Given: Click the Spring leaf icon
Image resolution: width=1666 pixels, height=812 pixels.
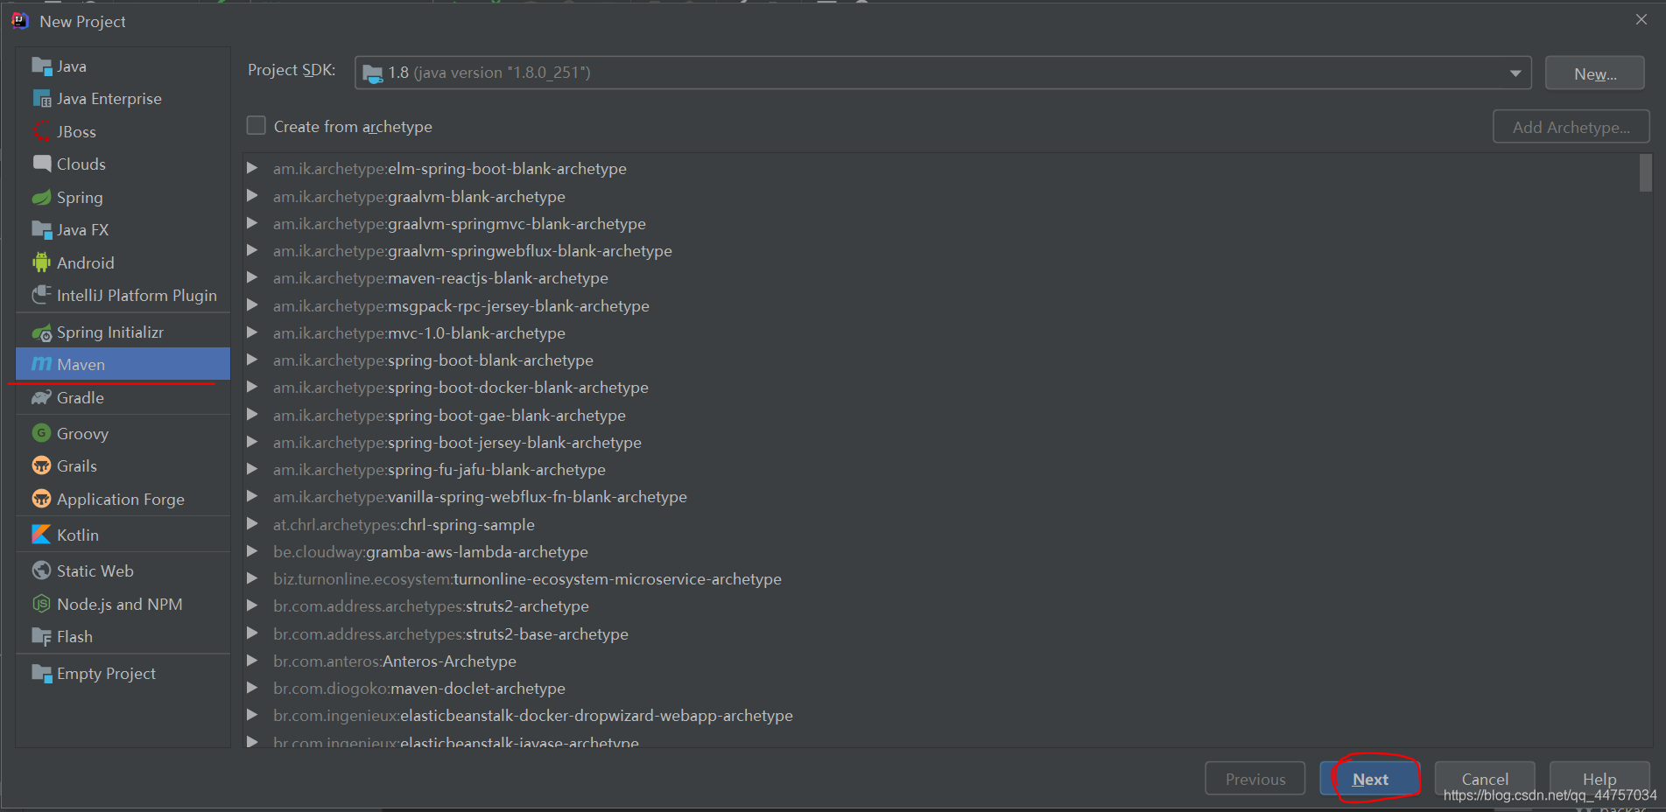Looking at the screenshot, I should tap(41, 198).
